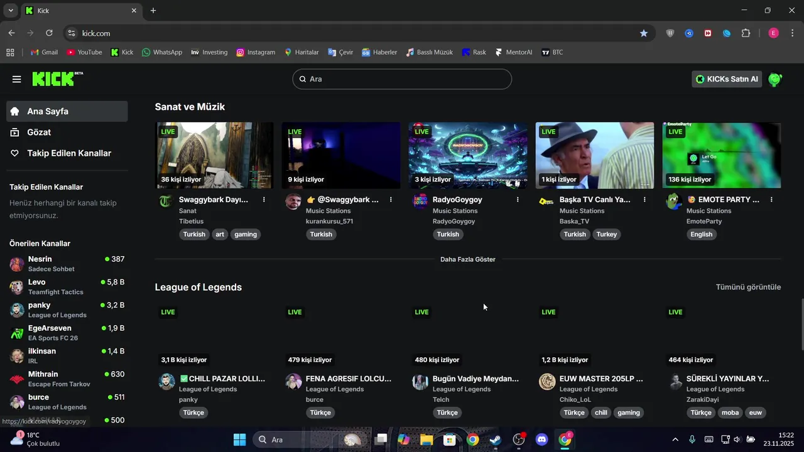This screenshot has width=804, height=452.
Task: Focus the Ara search field
Action: [x=402, y=79]
